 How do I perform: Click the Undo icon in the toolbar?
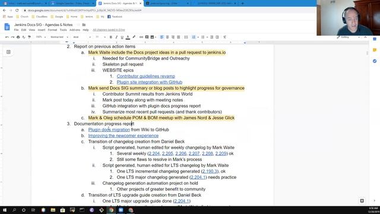tap(7, 37)
